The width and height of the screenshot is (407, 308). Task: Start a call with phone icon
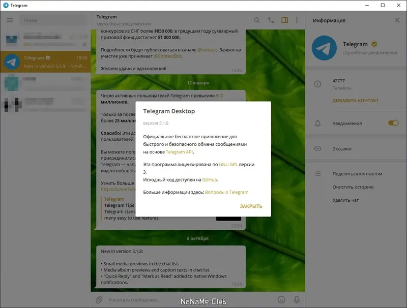coord(271,20)
